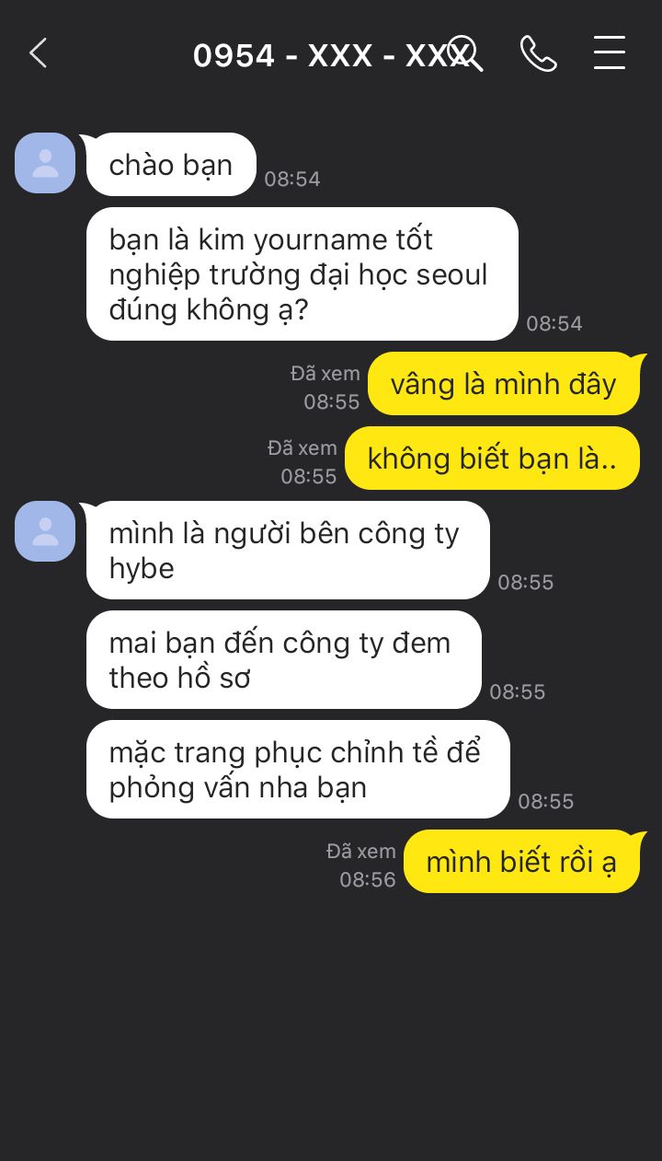This screenshot has height=1161, width=662.
Task: Tap the yellow "vâng là mình đây" bubble
Action: tap(503, 384)
